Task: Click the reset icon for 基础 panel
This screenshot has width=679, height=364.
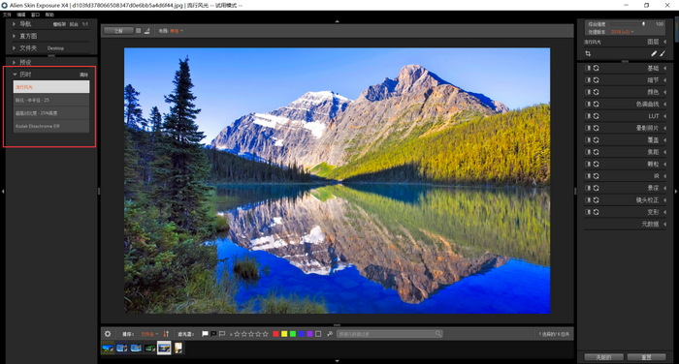Action: tap(597, 69)
